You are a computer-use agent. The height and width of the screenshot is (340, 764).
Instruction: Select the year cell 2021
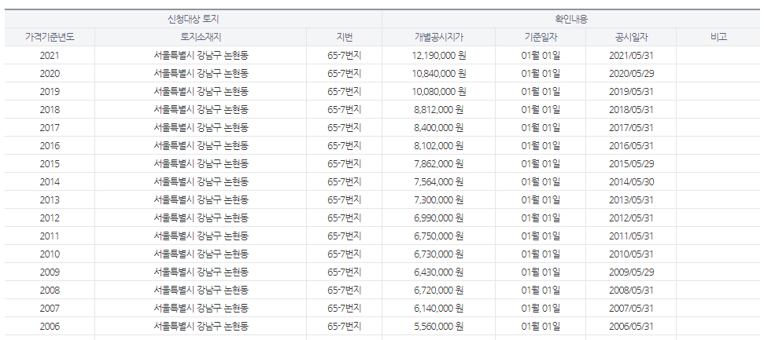pos(50,56)
